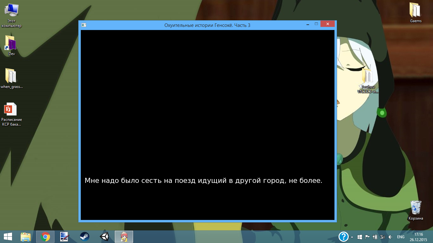Select the visual novel game taskbar button
The width and height of the screenshot is (433, 243).
pos(124,237)
